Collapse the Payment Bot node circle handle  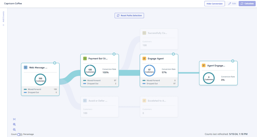click(x=114, y=54)
